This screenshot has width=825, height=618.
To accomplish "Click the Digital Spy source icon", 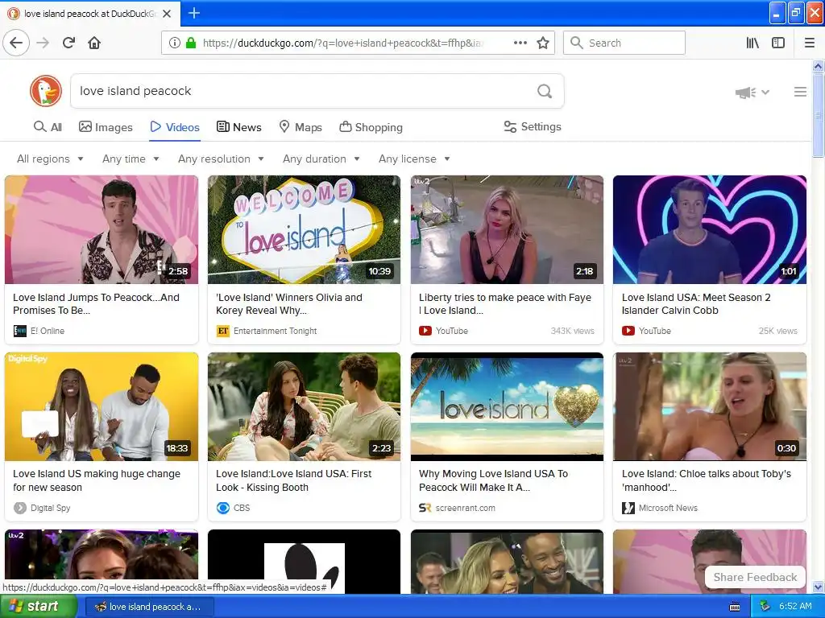I will [19, 508].
